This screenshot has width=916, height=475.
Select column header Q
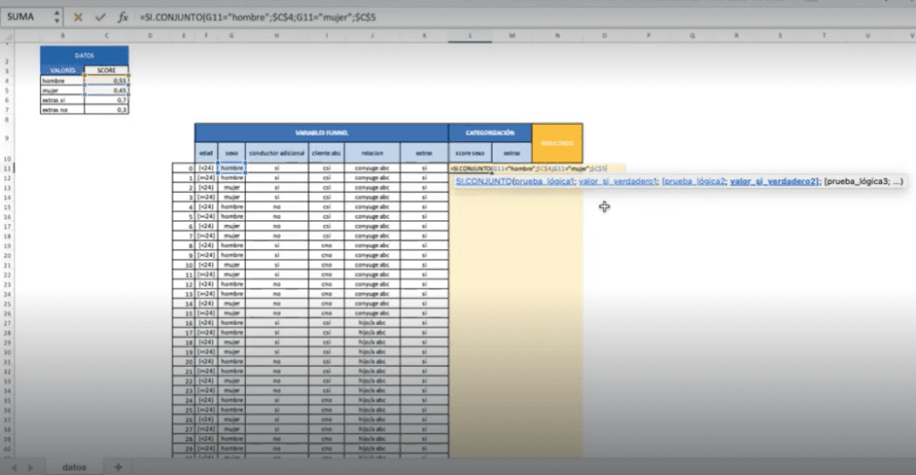pos(692,36)
